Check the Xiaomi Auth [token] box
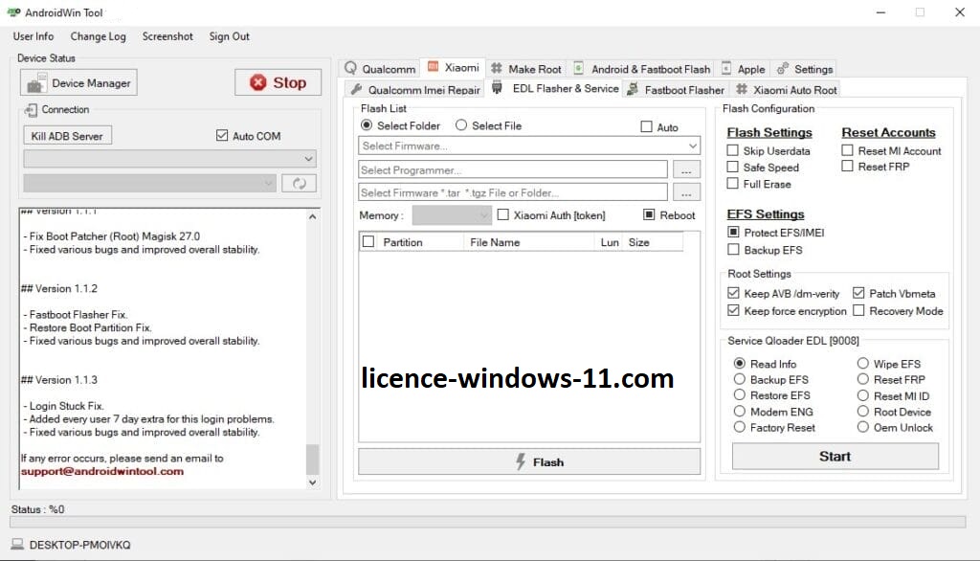This screenshot has height=561, width=980. pyautogui.click(x=503, y=215)
